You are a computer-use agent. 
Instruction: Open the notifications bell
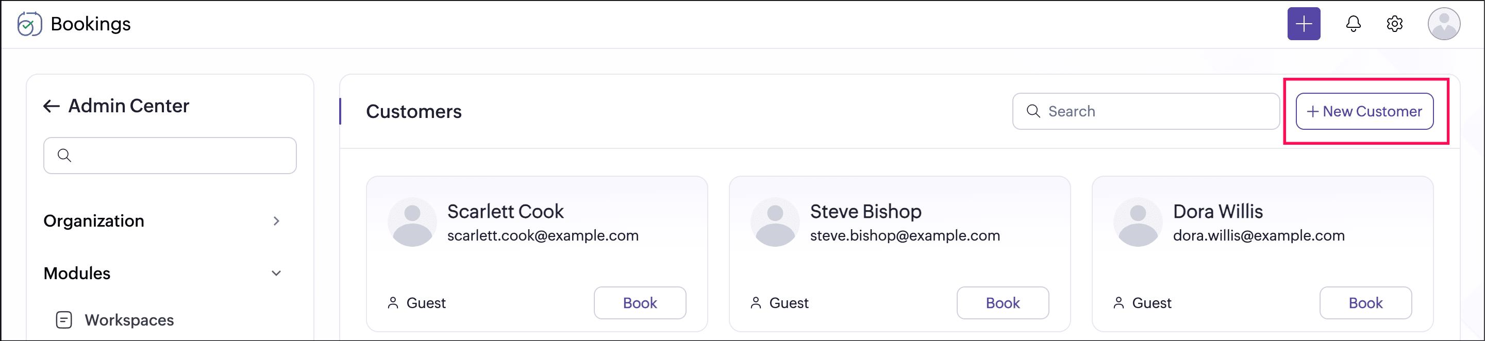pos(1353,24)
